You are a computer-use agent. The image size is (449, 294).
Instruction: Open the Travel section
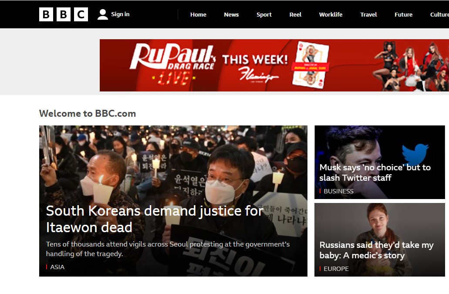[368, 15]
